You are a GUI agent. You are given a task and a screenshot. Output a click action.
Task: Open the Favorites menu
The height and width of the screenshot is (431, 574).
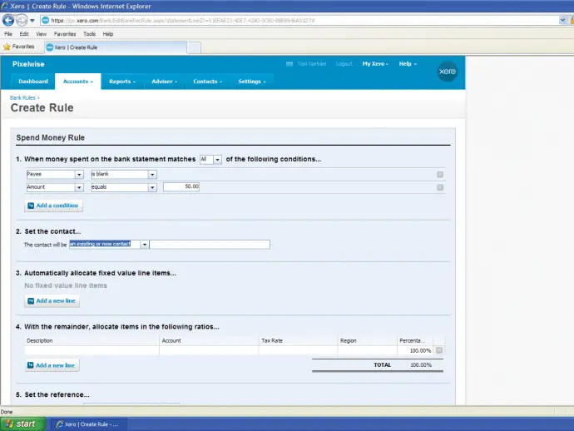click(65, 34)
